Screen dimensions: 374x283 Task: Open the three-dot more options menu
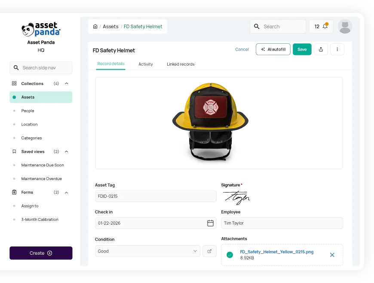[x=337, y=49]
